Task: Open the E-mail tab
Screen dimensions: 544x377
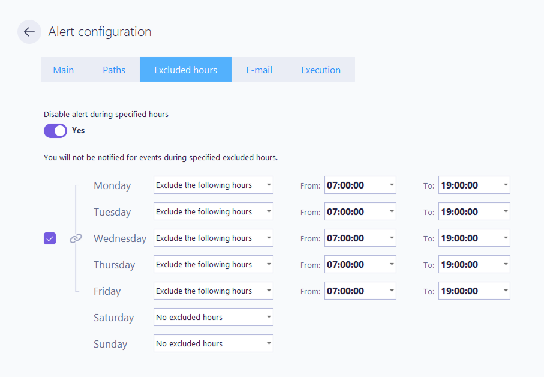Action: click(259, 70)
